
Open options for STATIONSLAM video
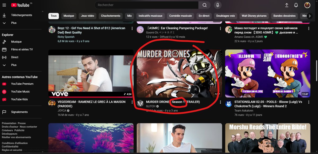(x=308, y=102)
